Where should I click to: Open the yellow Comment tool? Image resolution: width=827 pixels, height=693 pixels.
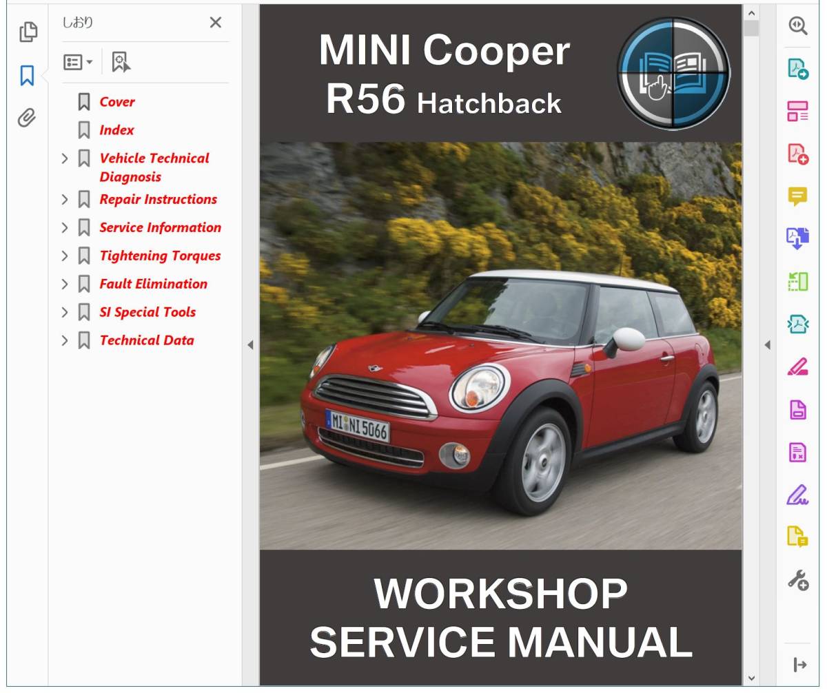(x=797, y=196)
